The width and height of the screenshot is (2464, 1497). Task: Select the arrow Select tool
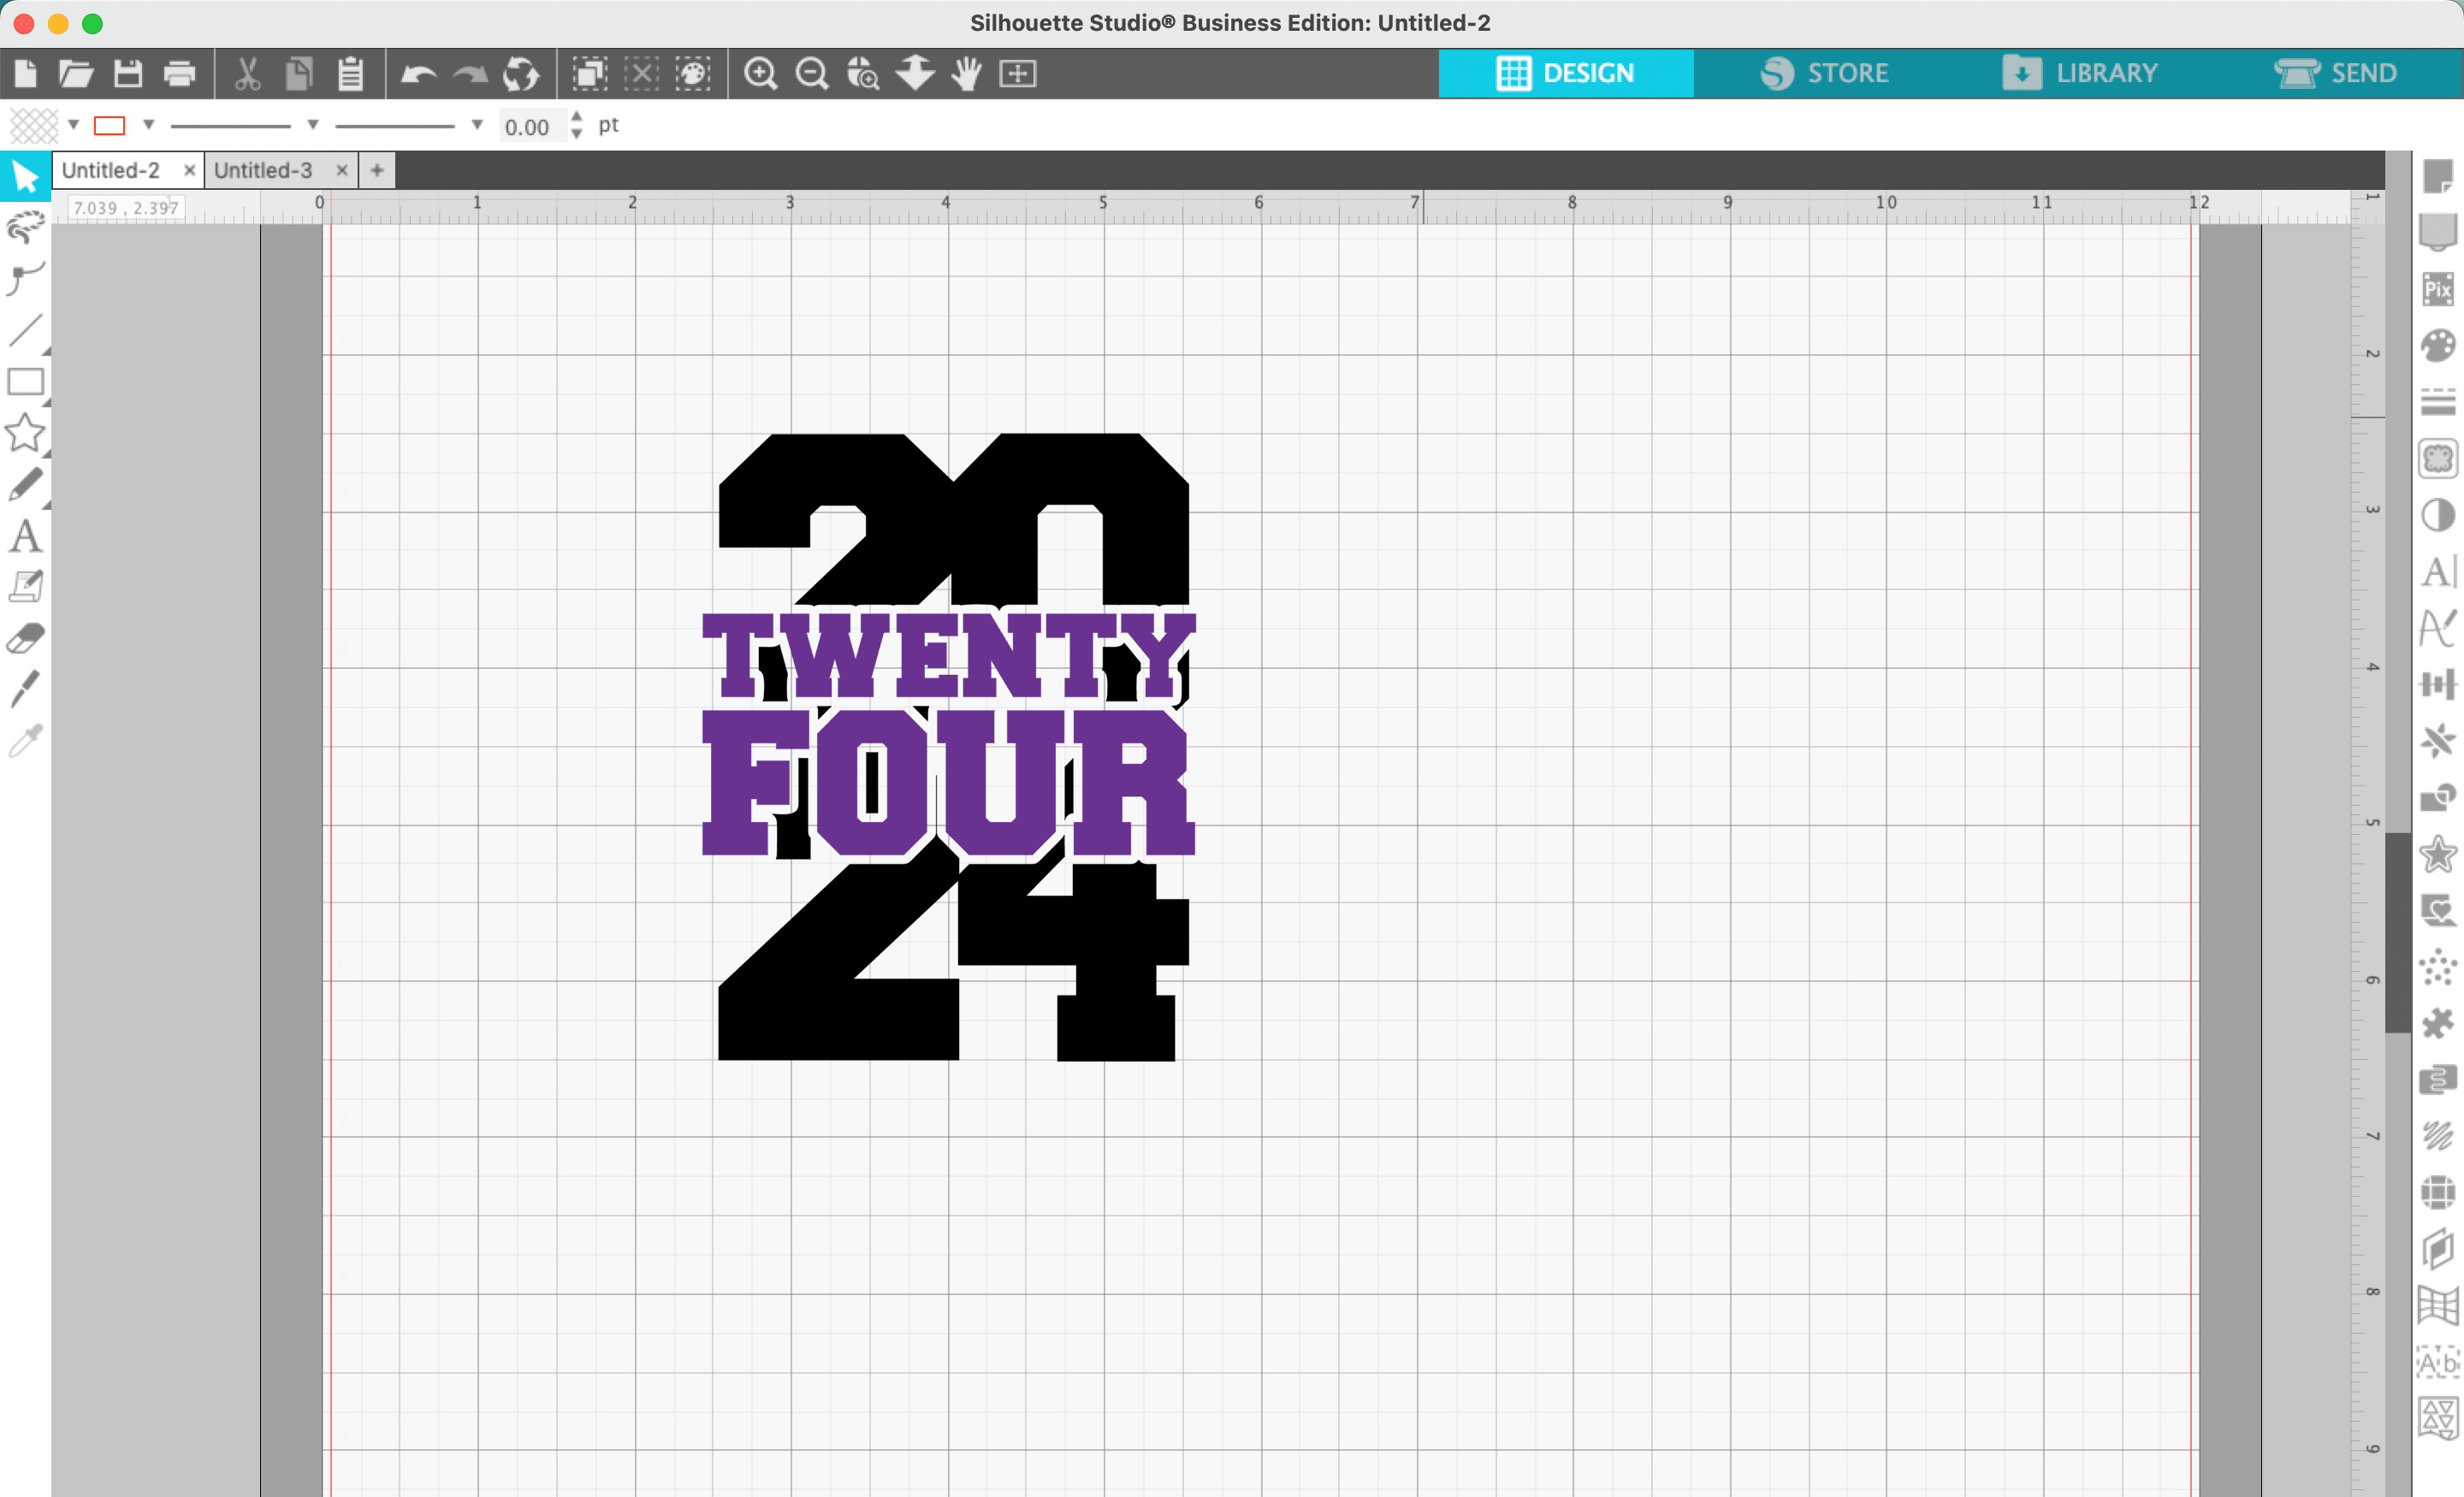[x=25, y=178]
